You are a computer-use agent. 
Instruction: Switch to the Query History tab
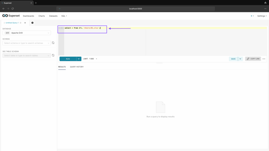(77, 67)
